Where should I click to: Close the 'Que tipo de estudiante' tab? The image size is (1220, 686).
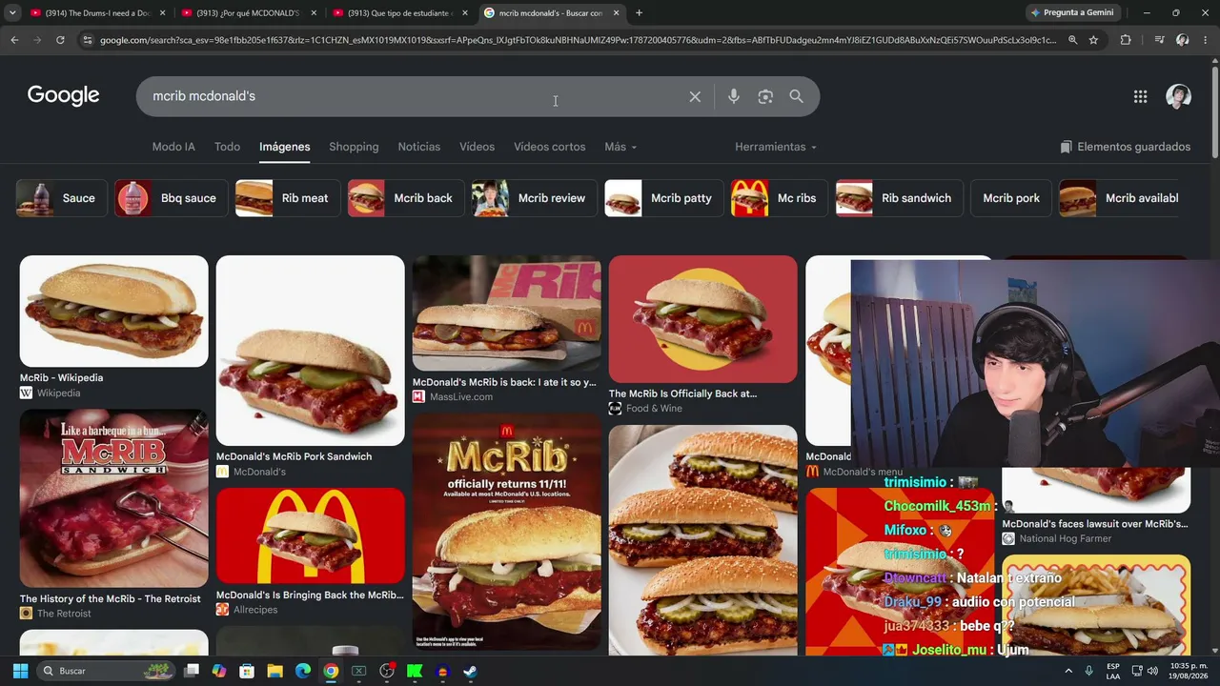[x=465, y=13]
